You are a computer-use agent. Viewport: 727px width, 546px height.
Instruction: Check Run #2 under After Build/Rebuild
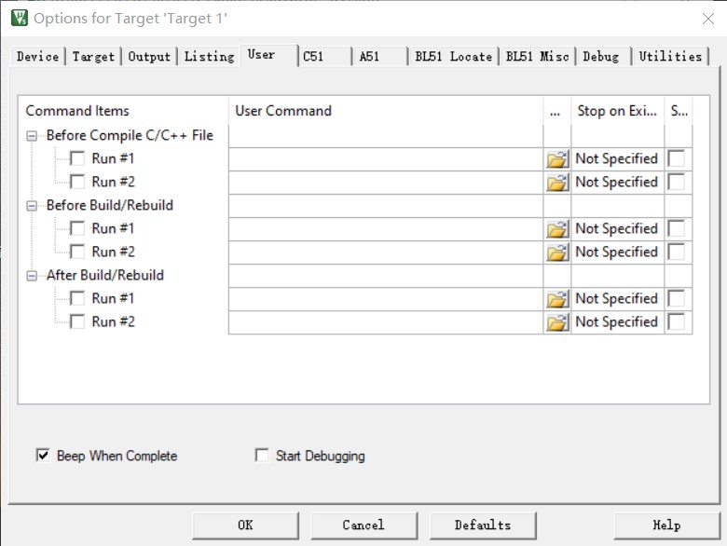coord(77,322)
